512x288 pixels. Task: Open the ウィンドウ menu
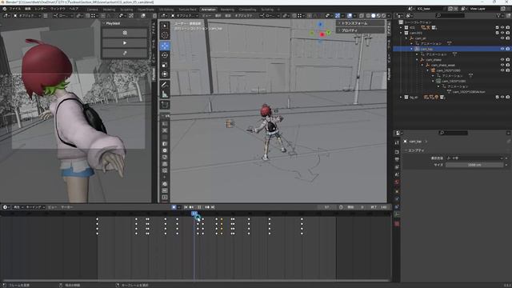point(58,9)
